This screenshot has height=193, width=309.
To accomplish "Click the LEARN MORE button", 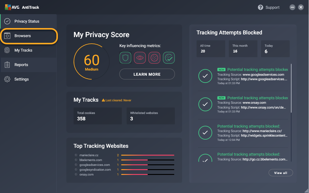I will pos(147,74).
